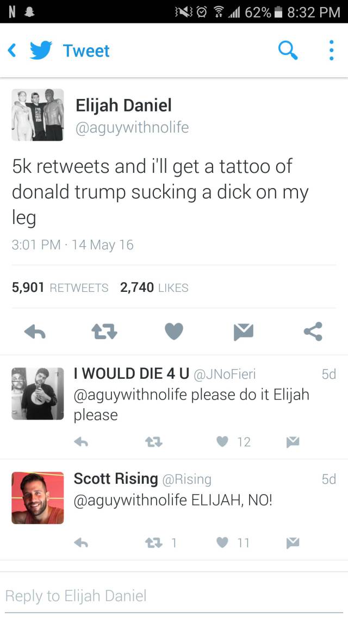Open Scott Rising's avatar
Screen dimensions: 348x618
38,498
